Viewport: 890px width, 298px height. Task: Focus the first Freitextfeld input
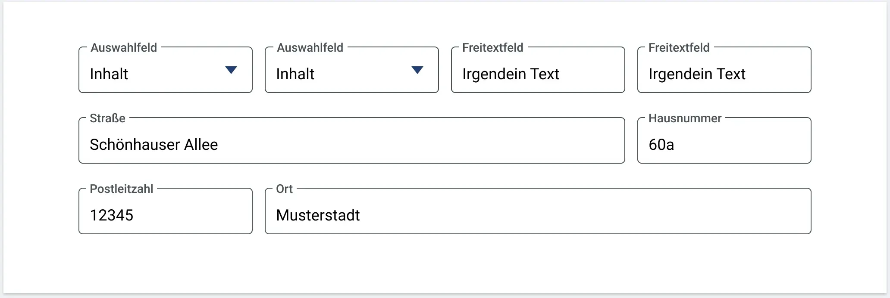coord(538,70)
